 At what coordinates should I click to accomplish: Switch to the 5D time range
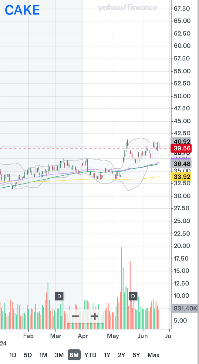pos(28,355)
